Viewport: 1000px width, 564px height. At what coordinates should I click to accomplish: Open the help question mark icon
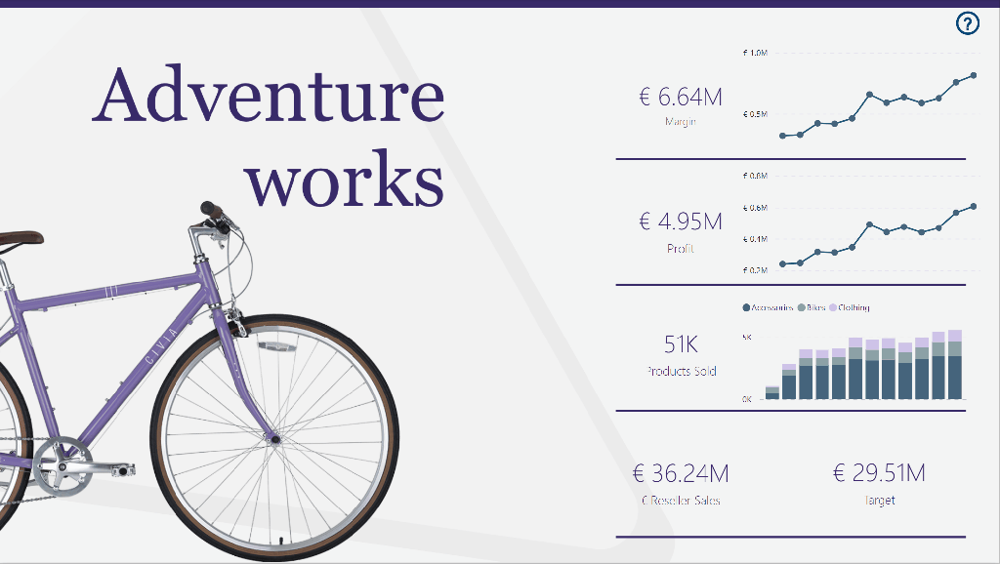pos(967,24)
